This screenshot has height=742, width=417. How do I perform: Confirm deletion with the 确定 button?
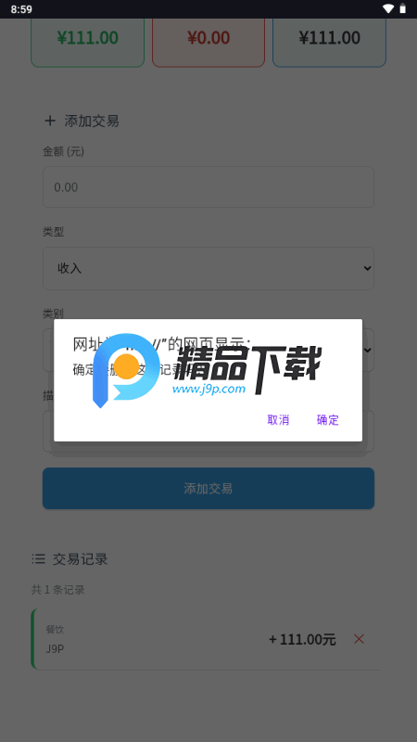pyautogui.click(x=328, y=420)
